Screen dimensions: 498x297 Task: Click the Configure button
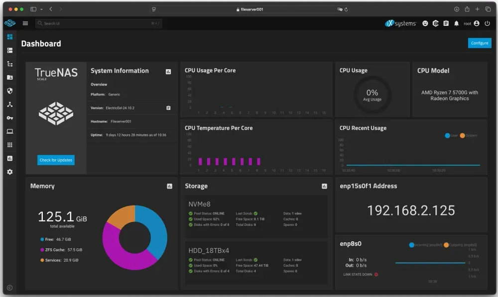[x=479, y=43]
